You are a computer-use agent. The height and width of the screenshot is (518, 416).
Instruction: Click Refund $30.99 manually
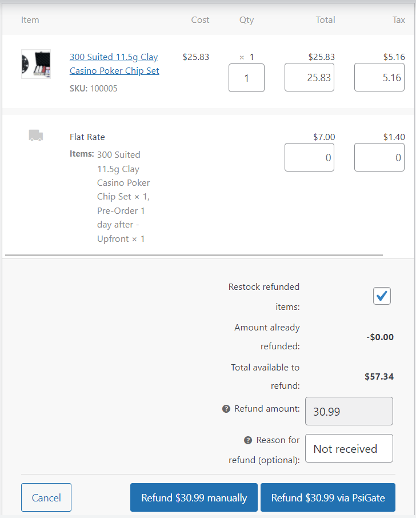[194, 497]
